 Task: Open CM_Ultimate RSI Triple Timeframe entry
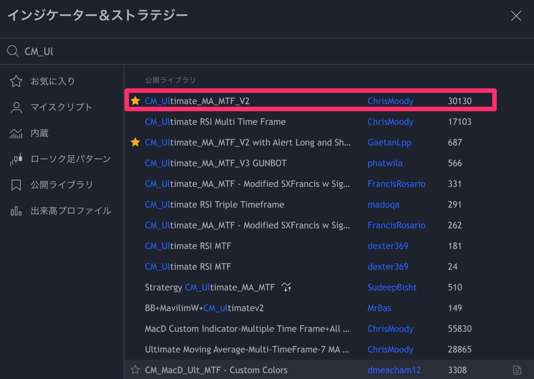[x=215, y=205]
